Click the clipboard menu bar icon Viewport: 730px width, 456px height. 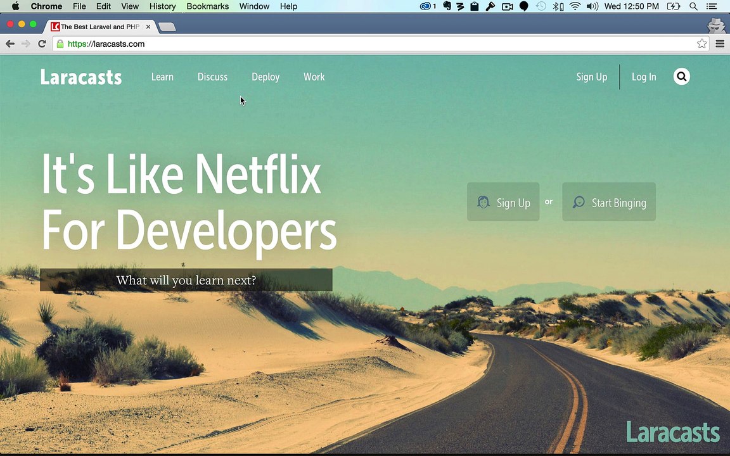[x=475, y=6]
